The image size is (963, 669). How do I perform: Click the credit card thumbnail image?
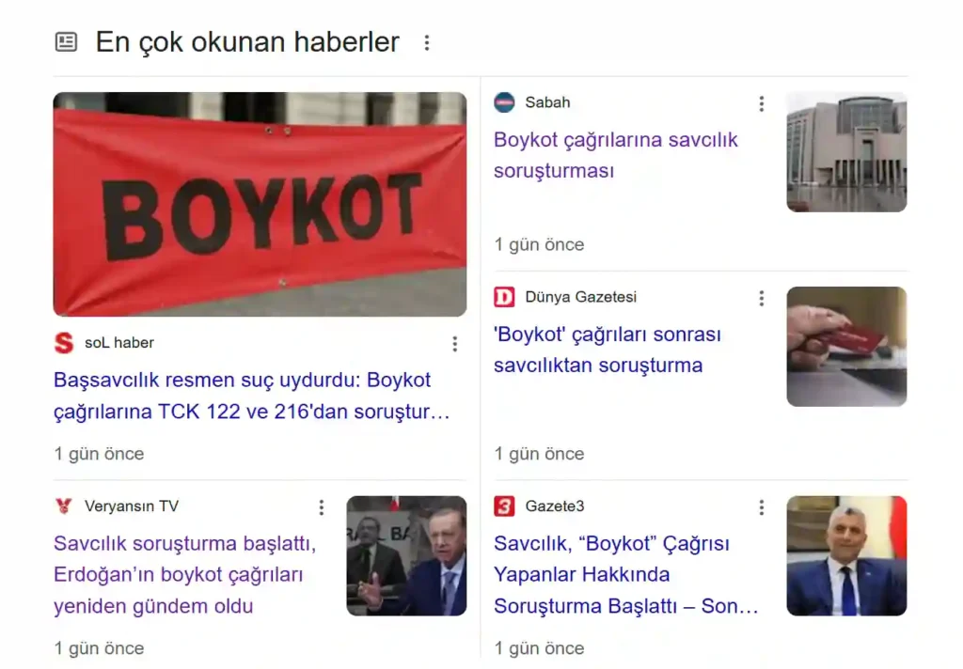click(846, 347)
